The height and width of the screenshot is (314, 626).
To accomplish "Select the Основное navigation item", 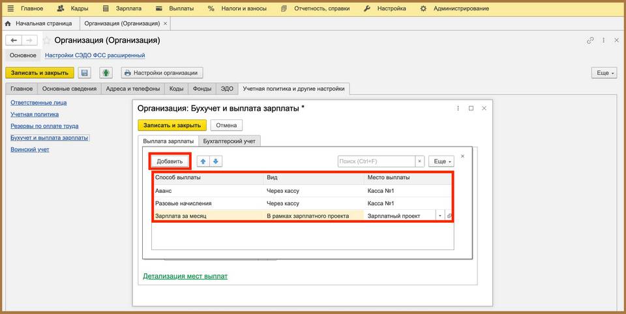I will tap(23, 55).
